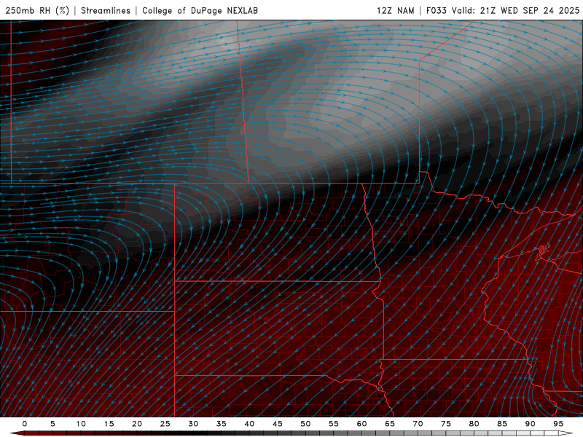This screenshot has width=583, height=437.
Task: Click the 60 label on the color scale
Action: point(361,424)
